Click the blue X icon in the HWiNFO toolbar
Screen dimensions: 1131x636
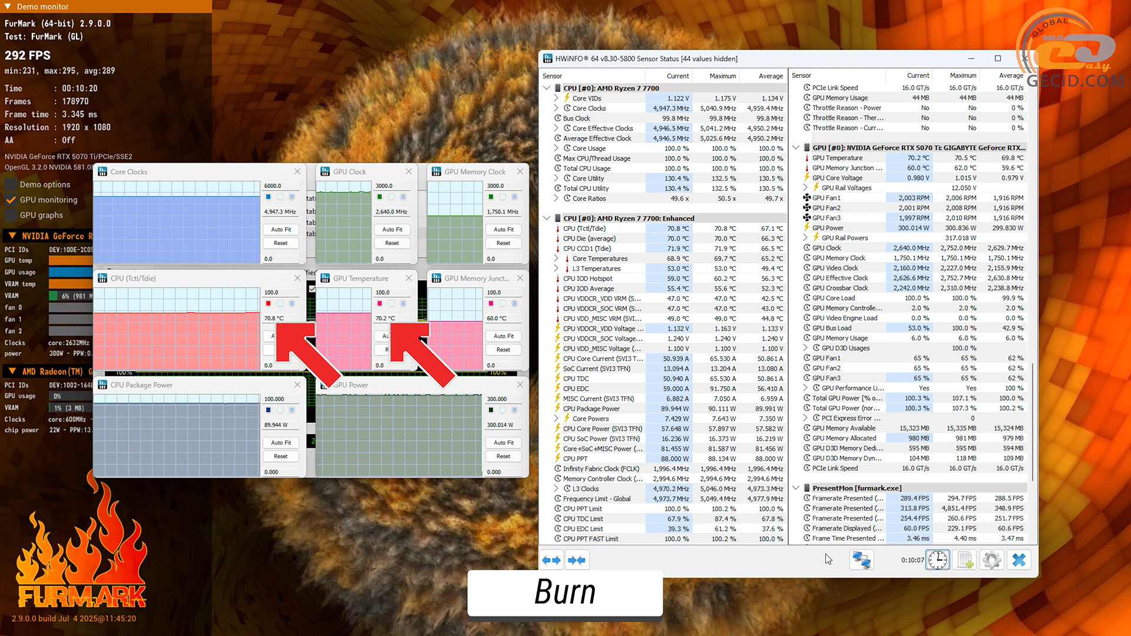point(1019,560)
